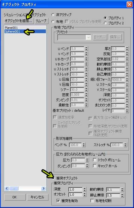Click the 空気抵抗 spinner arrows

pyautogui.click(x=127, y=59)
